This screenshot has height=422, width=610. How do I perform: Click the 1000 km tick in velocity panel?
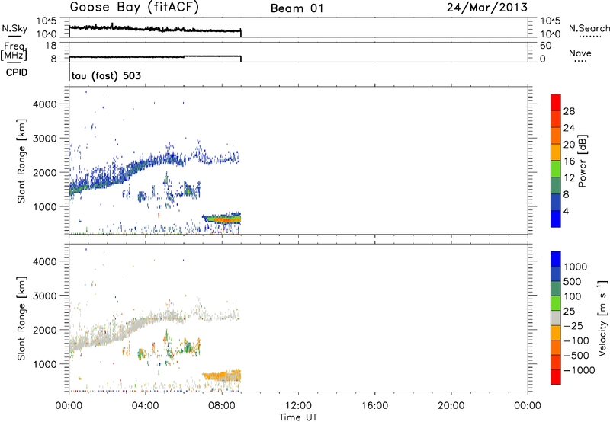[45, 364]
